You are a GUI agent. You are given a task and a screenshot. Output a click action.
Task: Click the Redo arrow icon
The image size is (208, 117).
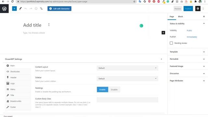tap(31, 9)
